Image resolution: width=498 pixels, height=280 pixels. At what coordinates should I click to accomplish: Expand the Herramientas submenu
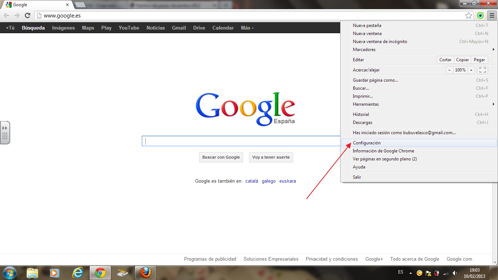[419, 104]
